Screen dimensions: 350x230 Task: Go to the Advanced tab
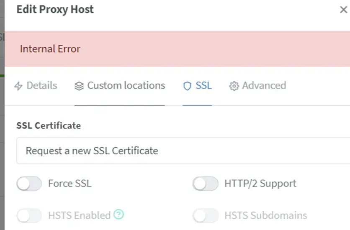(x=264, y=86)
